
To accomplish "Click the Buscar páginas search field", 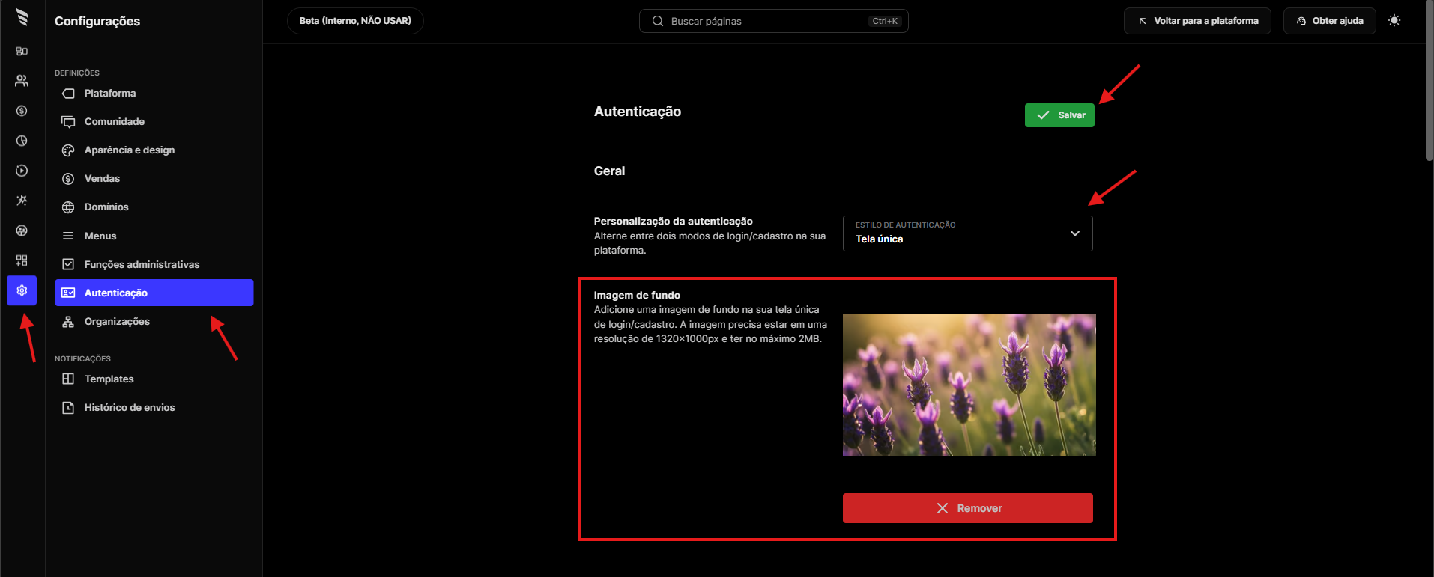I will (773, 21).
